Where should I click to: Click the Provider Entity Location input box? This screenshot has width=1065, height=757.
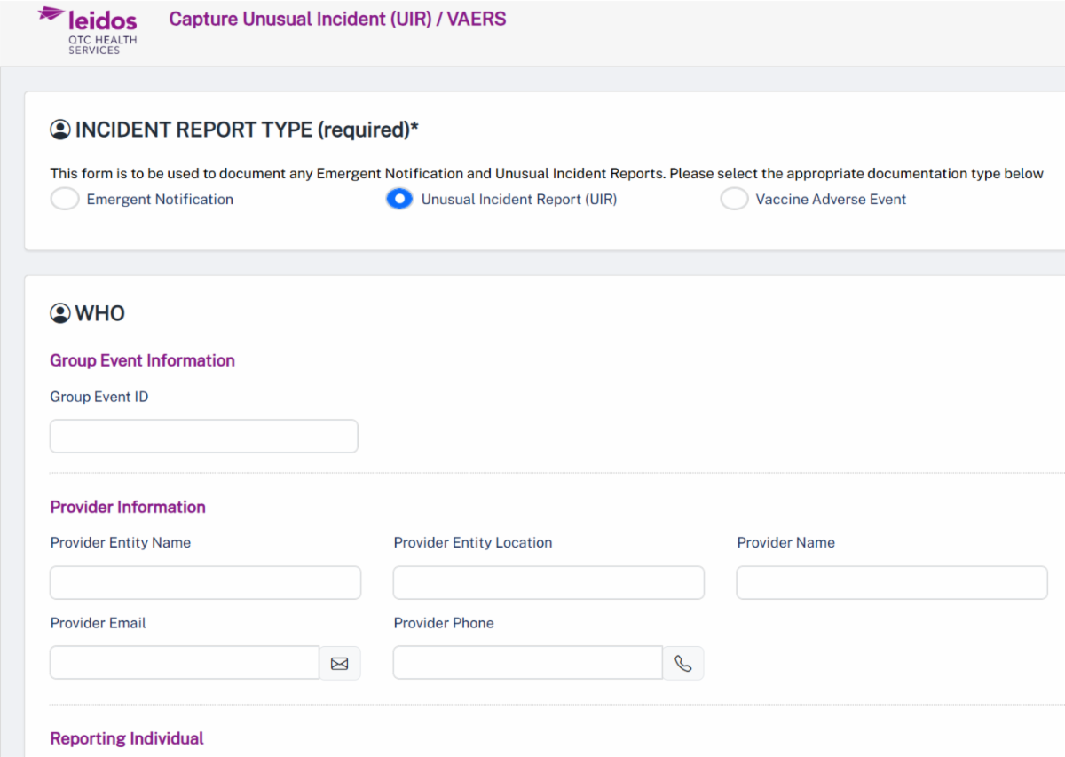(548, 582)
